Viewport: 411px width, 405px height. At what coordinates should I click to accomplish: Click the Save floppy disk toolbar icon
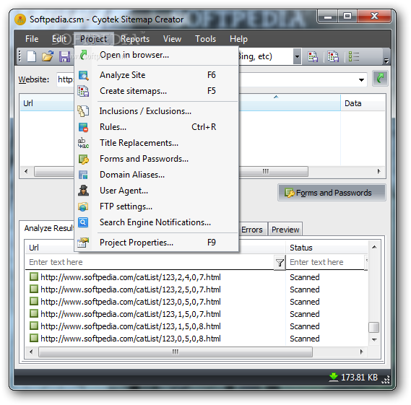tap(64, 56)
